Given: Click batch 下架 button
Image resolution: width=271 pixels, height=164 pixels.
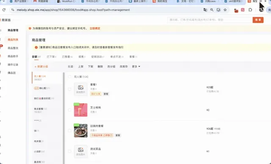Looking at the screenshot, I should (x=91, y=66).
